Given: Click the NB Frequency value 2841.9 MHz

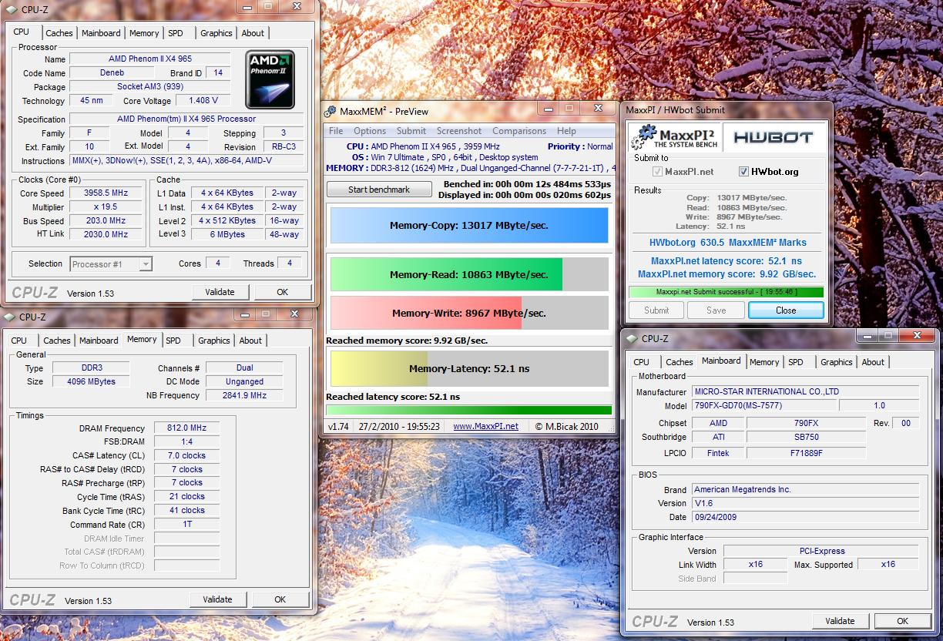Looking at the screenshot, I should (x=245, y=395).
